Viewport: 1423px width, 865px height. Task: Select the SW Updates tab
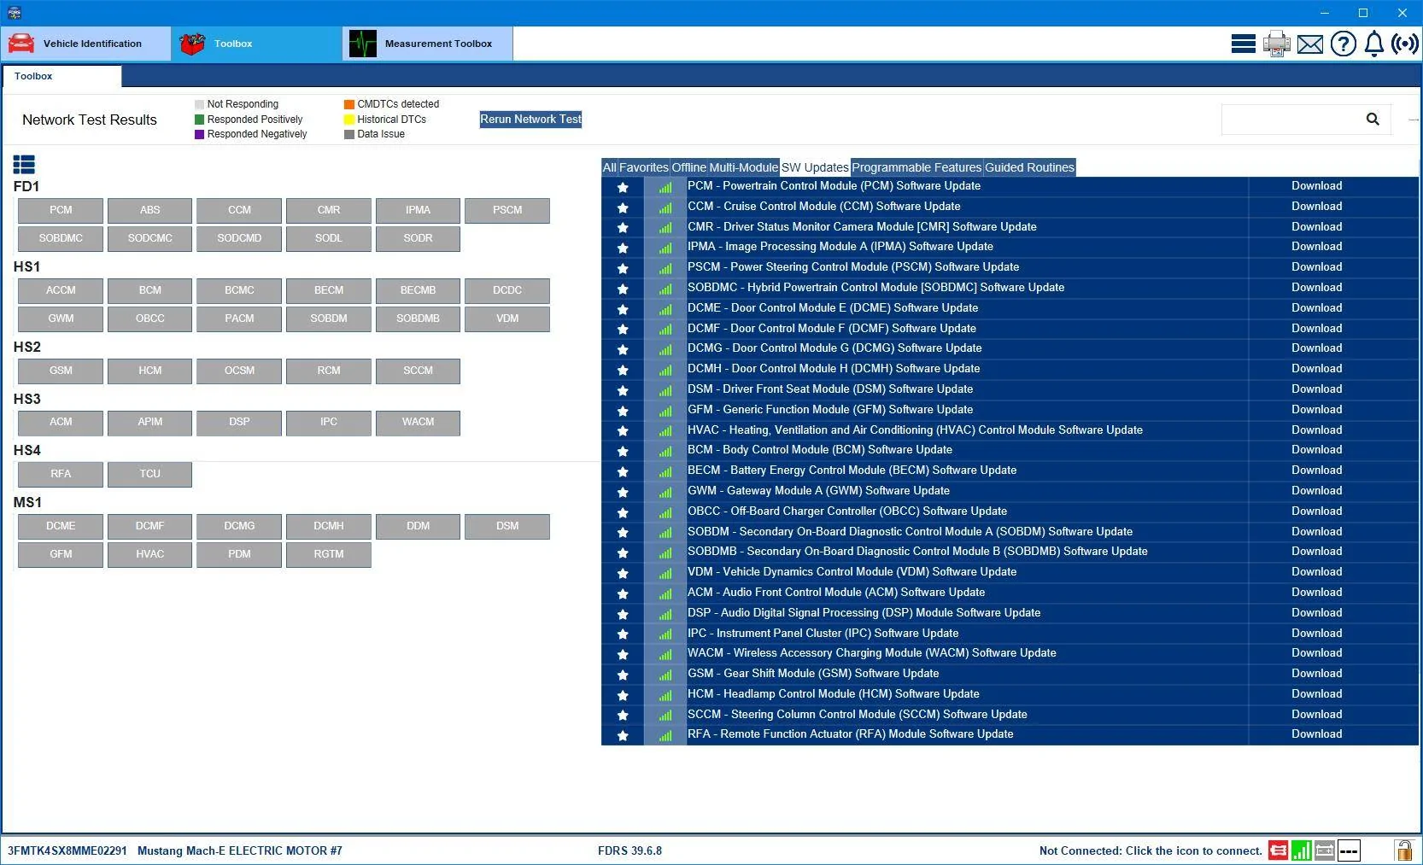click(x=815, y=167)
